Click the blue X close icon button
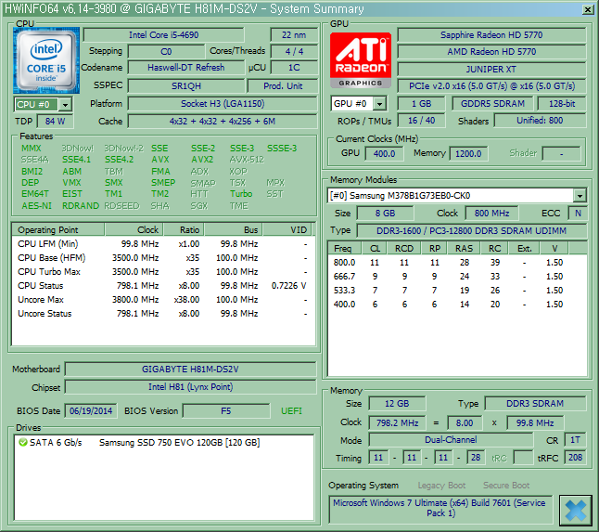Image resolution: width=599 pixels, height=532 pixels. point(575,511)
